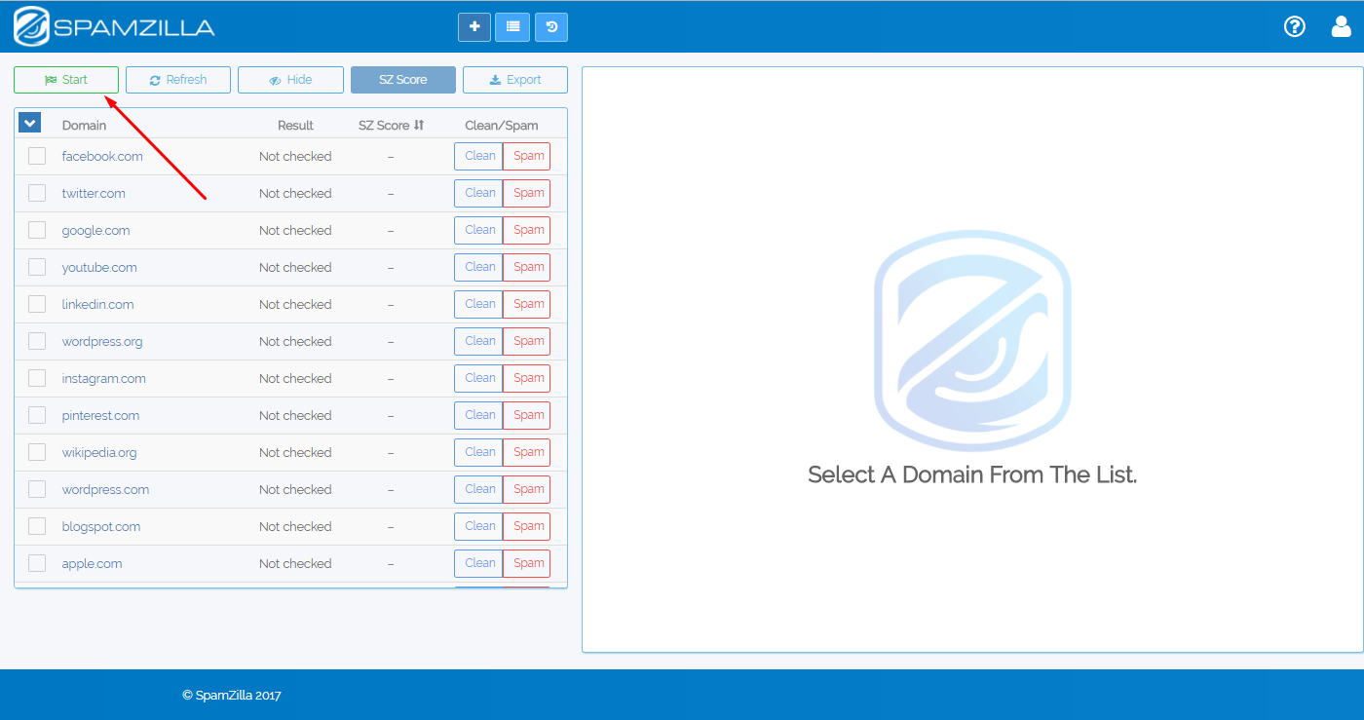Mark facebook.com as Spam

pos(527,156)
